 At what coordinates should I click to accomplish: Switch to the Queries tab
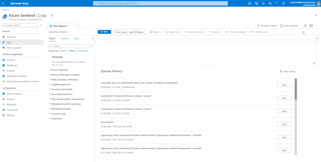coord(65,38)
